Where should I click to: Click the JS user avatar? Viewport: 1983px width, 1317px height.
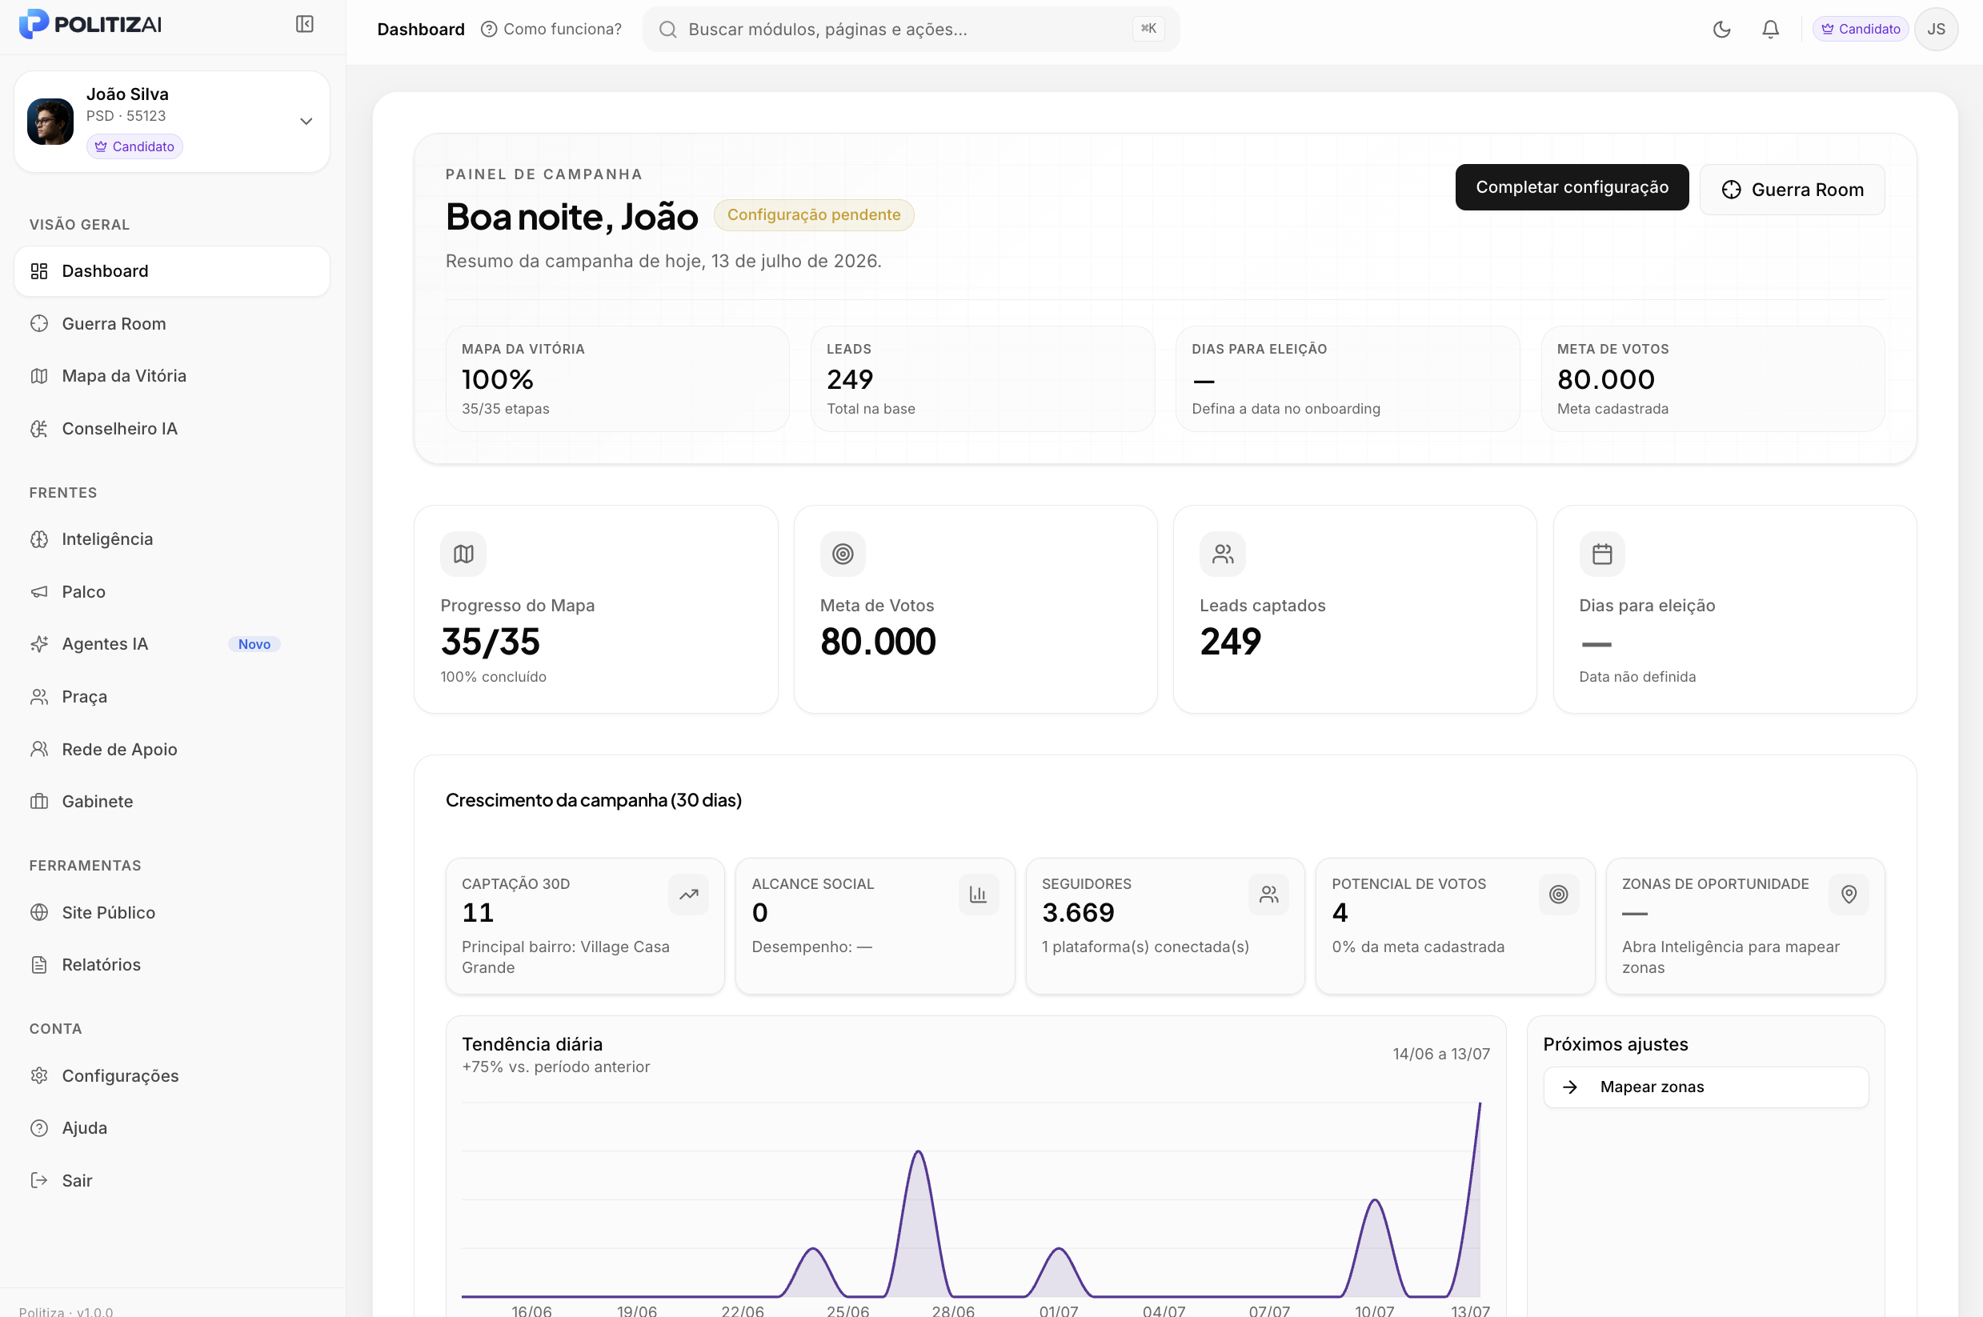1936,30
